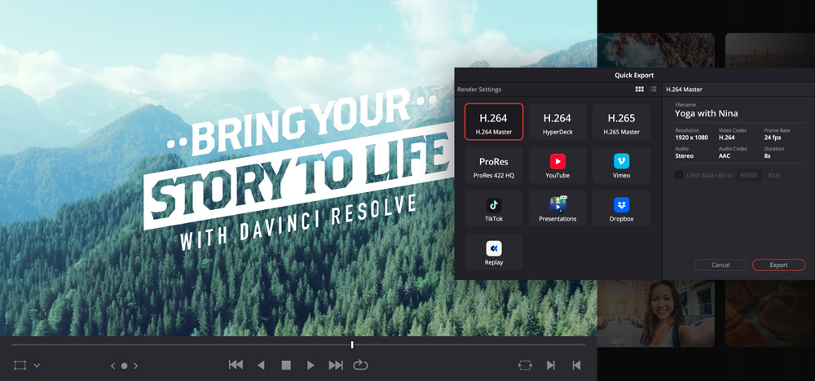The image size is (815, 381).
Task: Open the viewer transform mode dropdown arrow
Action: point(37,366)
